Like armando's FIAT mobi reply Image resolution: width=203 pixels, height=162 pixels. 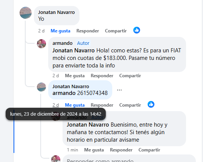[x=75, y=76]
